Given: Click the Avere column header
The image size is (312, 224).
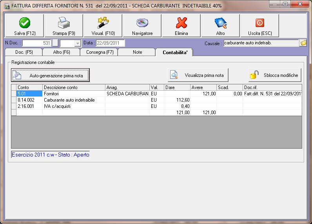Looking at the screenshot, I should (203, 87).
